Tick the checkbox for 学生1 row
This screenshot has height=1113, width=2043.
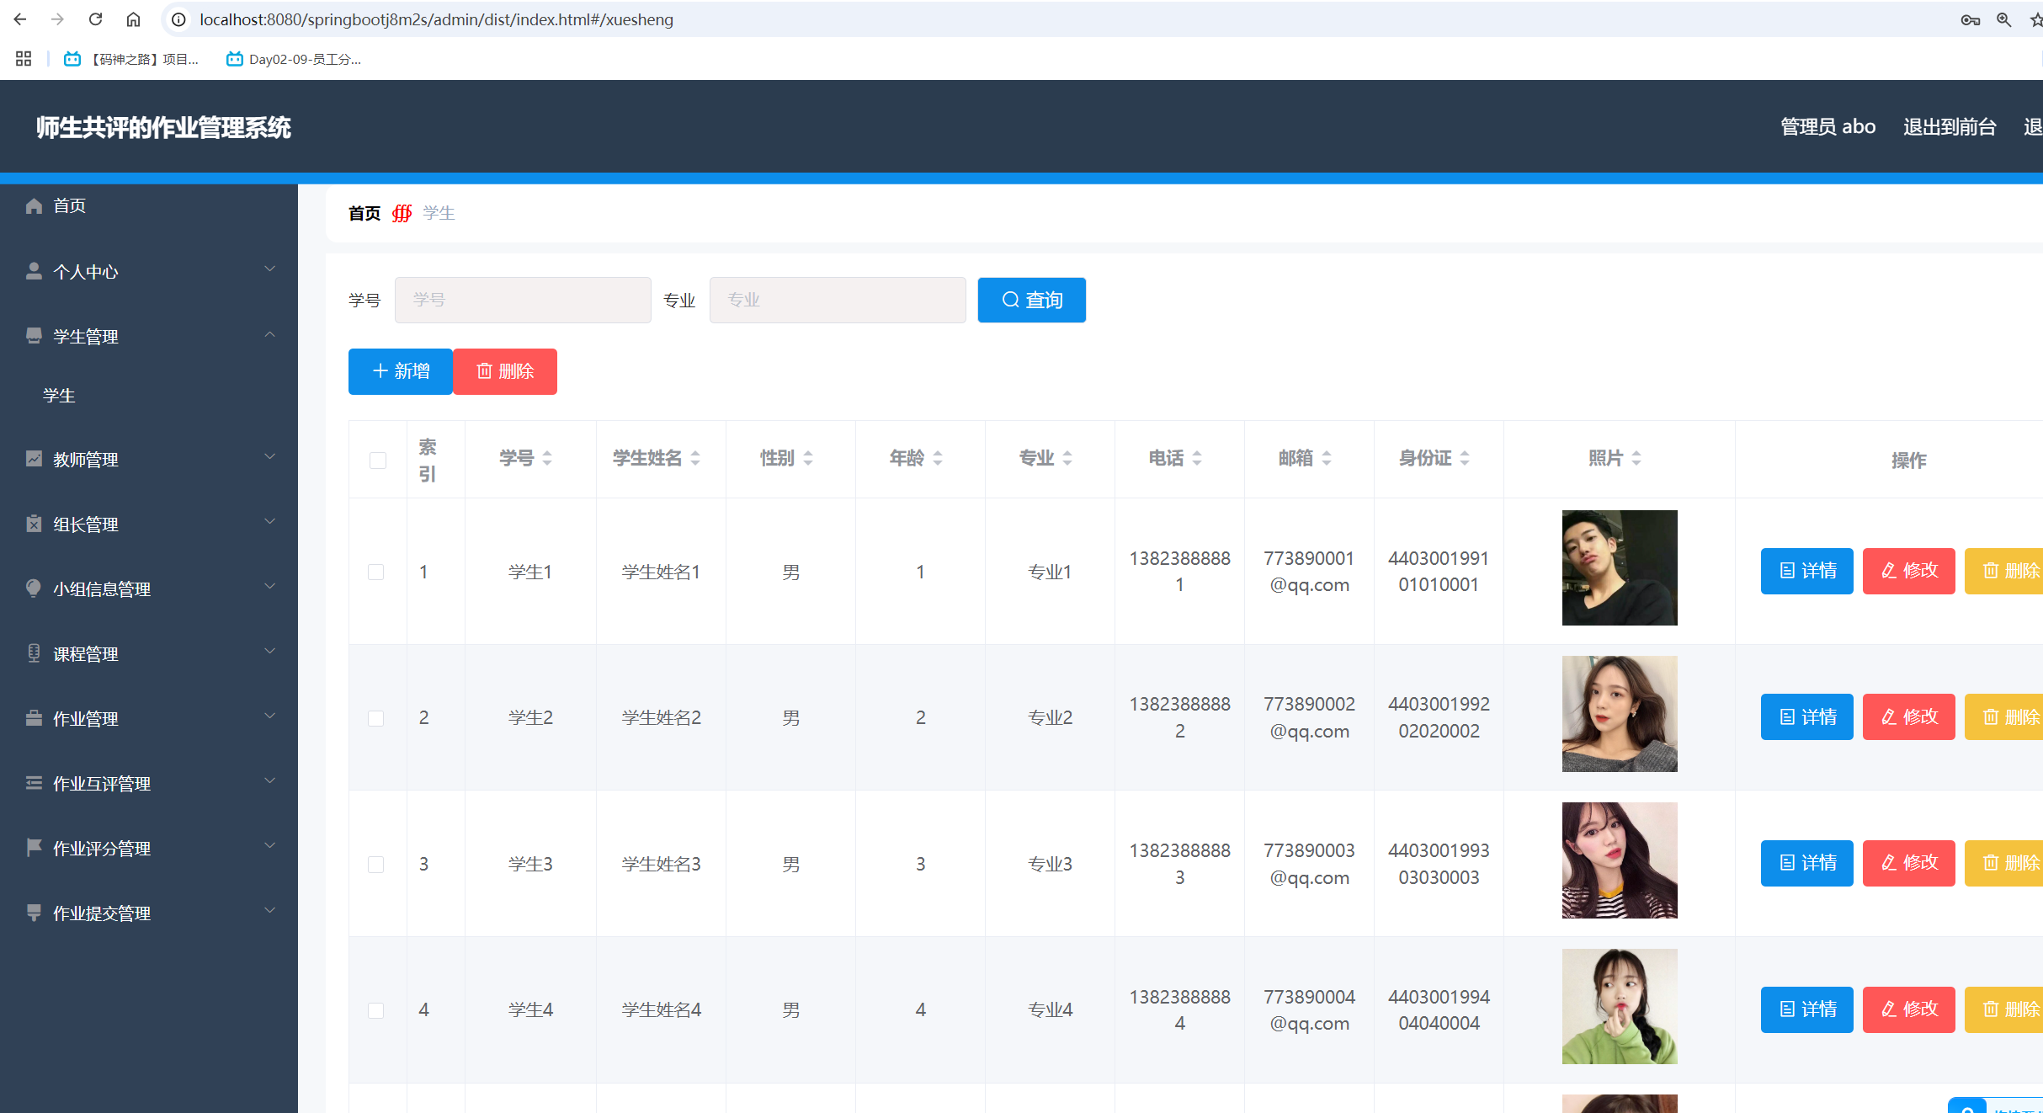click(x=376, y=572)
